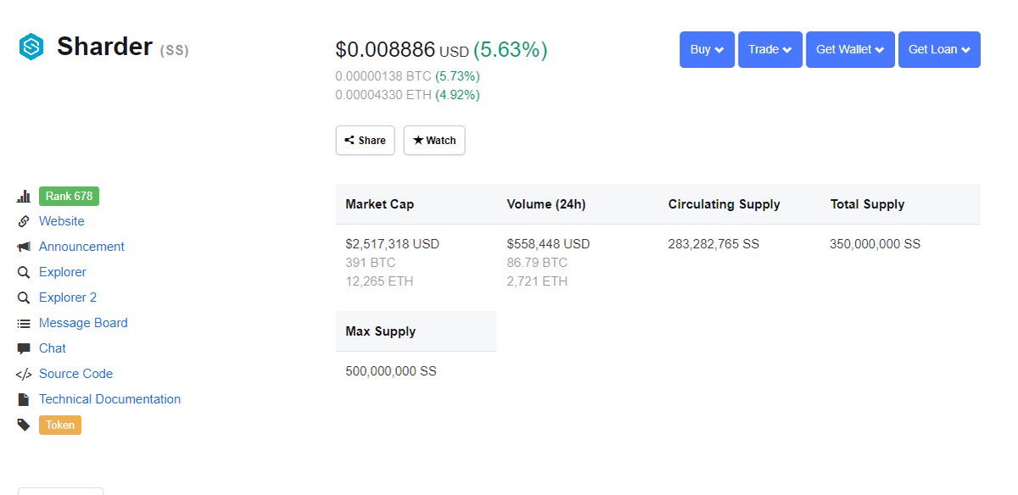The height and width of the screenshot is (495, 1018).
Task: Expand the Get Wallet dropdown
Action: (x=850, y=49)
